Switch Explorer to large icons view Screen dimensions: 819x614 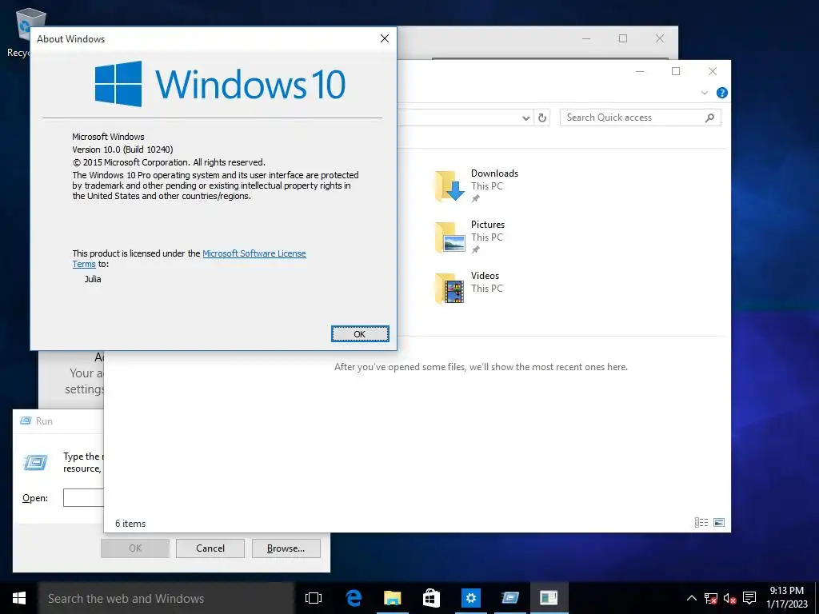coord(719,522)
